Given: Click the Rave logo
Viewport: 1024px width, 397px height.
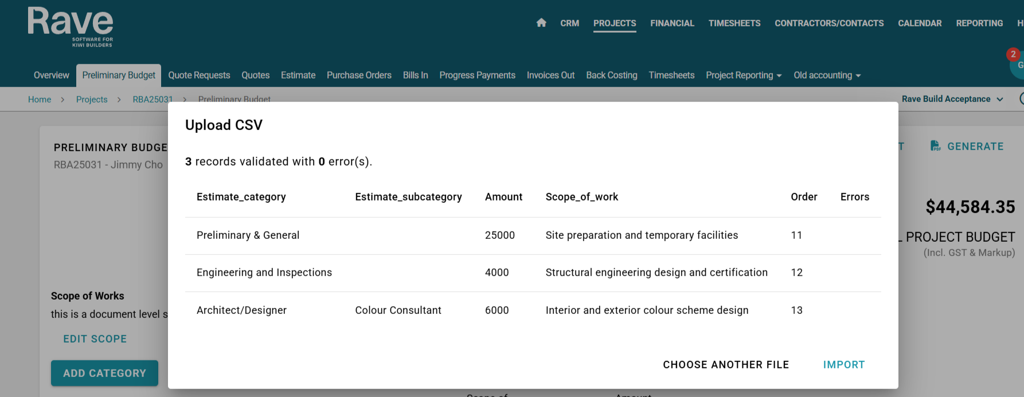Looking at the screenshot, I should 71,27.
